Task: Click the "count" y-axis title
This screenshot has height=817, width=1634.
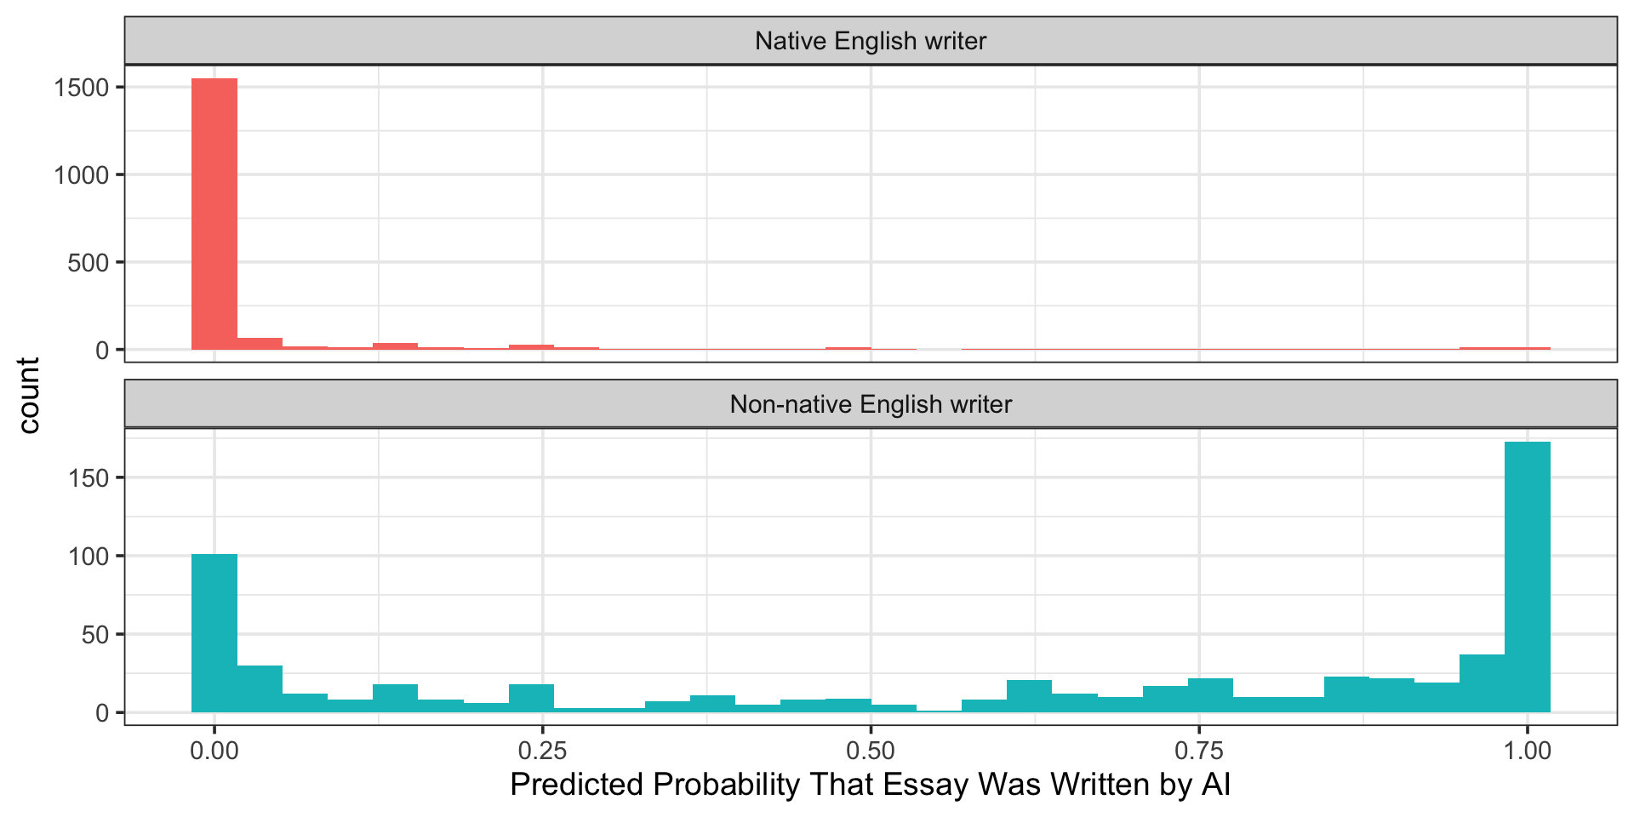Action: (29, 396)
